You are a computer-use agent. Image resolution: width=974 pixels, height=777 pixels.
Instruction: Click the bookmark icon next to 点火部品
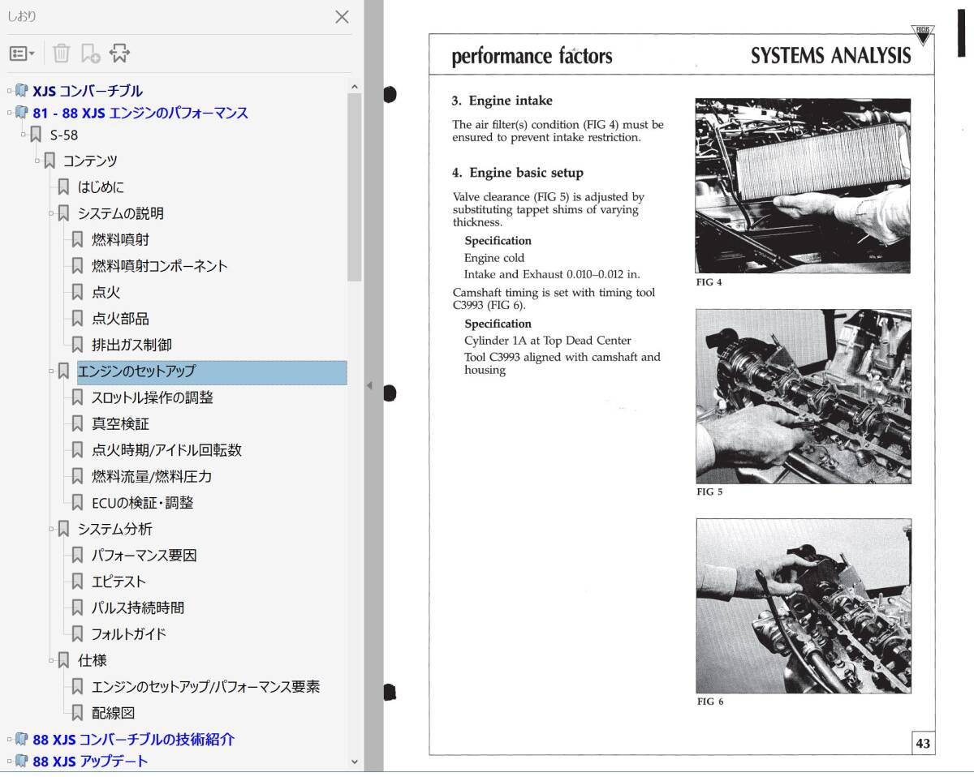(x=77, y=319)
